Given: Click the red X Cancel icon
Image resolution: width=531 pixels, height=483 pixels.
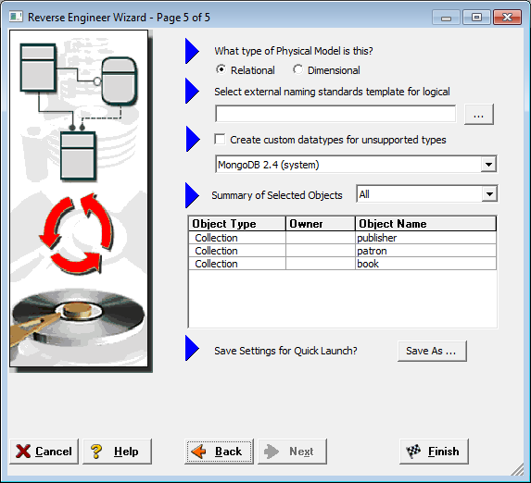Looking at the screenshot, I should pyautogui.click(x=23, y=452).
